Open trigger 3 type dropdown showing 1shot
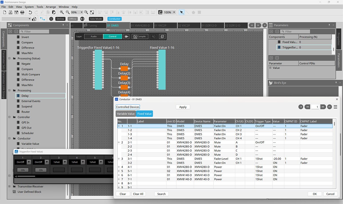The width and height of the screenshot is (343, 204). coord(65,162)
